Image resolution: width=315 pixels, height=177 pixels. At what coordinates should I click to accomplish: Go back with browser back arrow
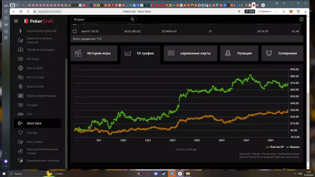[x=13, y=11]
